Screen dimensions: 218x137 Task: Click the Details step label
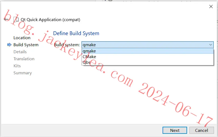coord(20,52)
